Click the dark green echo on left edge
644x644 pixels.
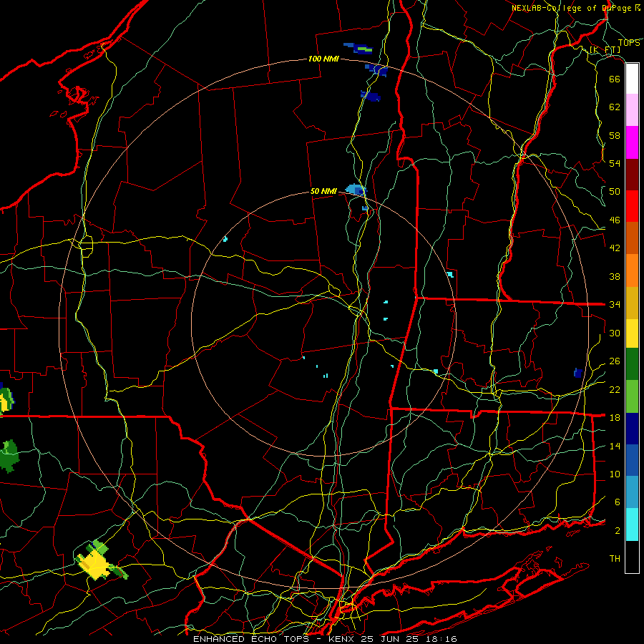click(x=9, y=457)
